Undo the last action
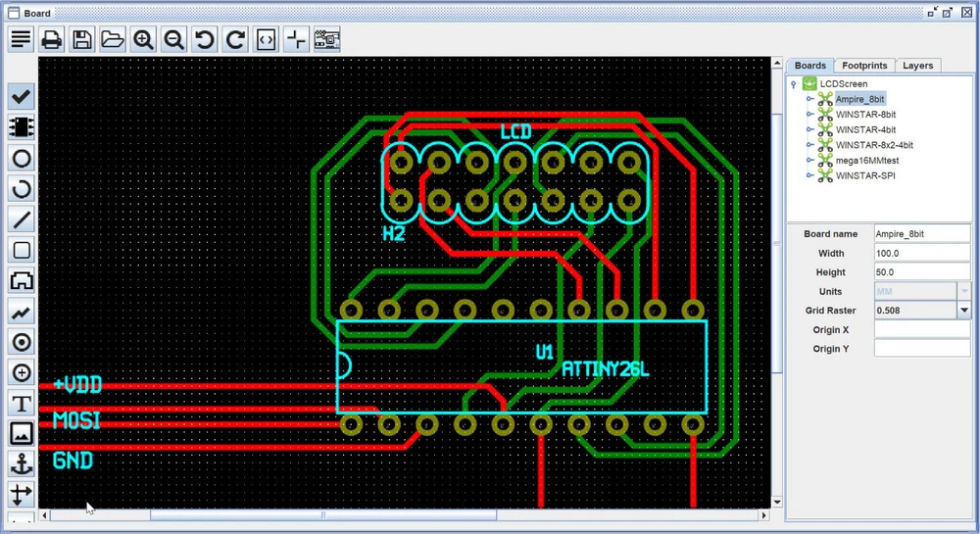The height and width of the screenshot is (534, 980). [205, 40]
